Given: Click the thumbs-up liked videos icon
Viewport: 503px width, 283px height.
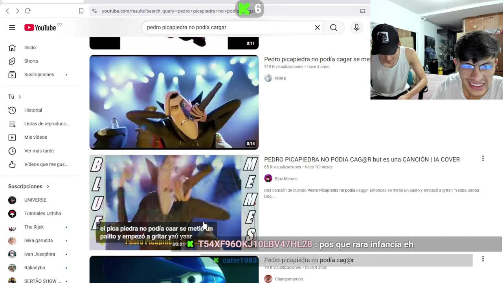Looking at the screenshot, I should pyautogui.click(x=12, y=164).
